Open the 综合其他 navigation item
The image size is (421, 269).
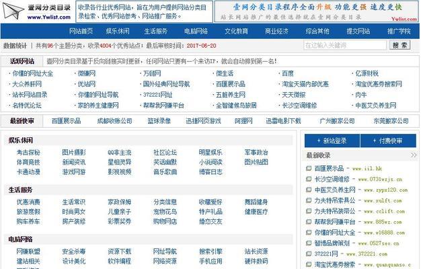317,31
